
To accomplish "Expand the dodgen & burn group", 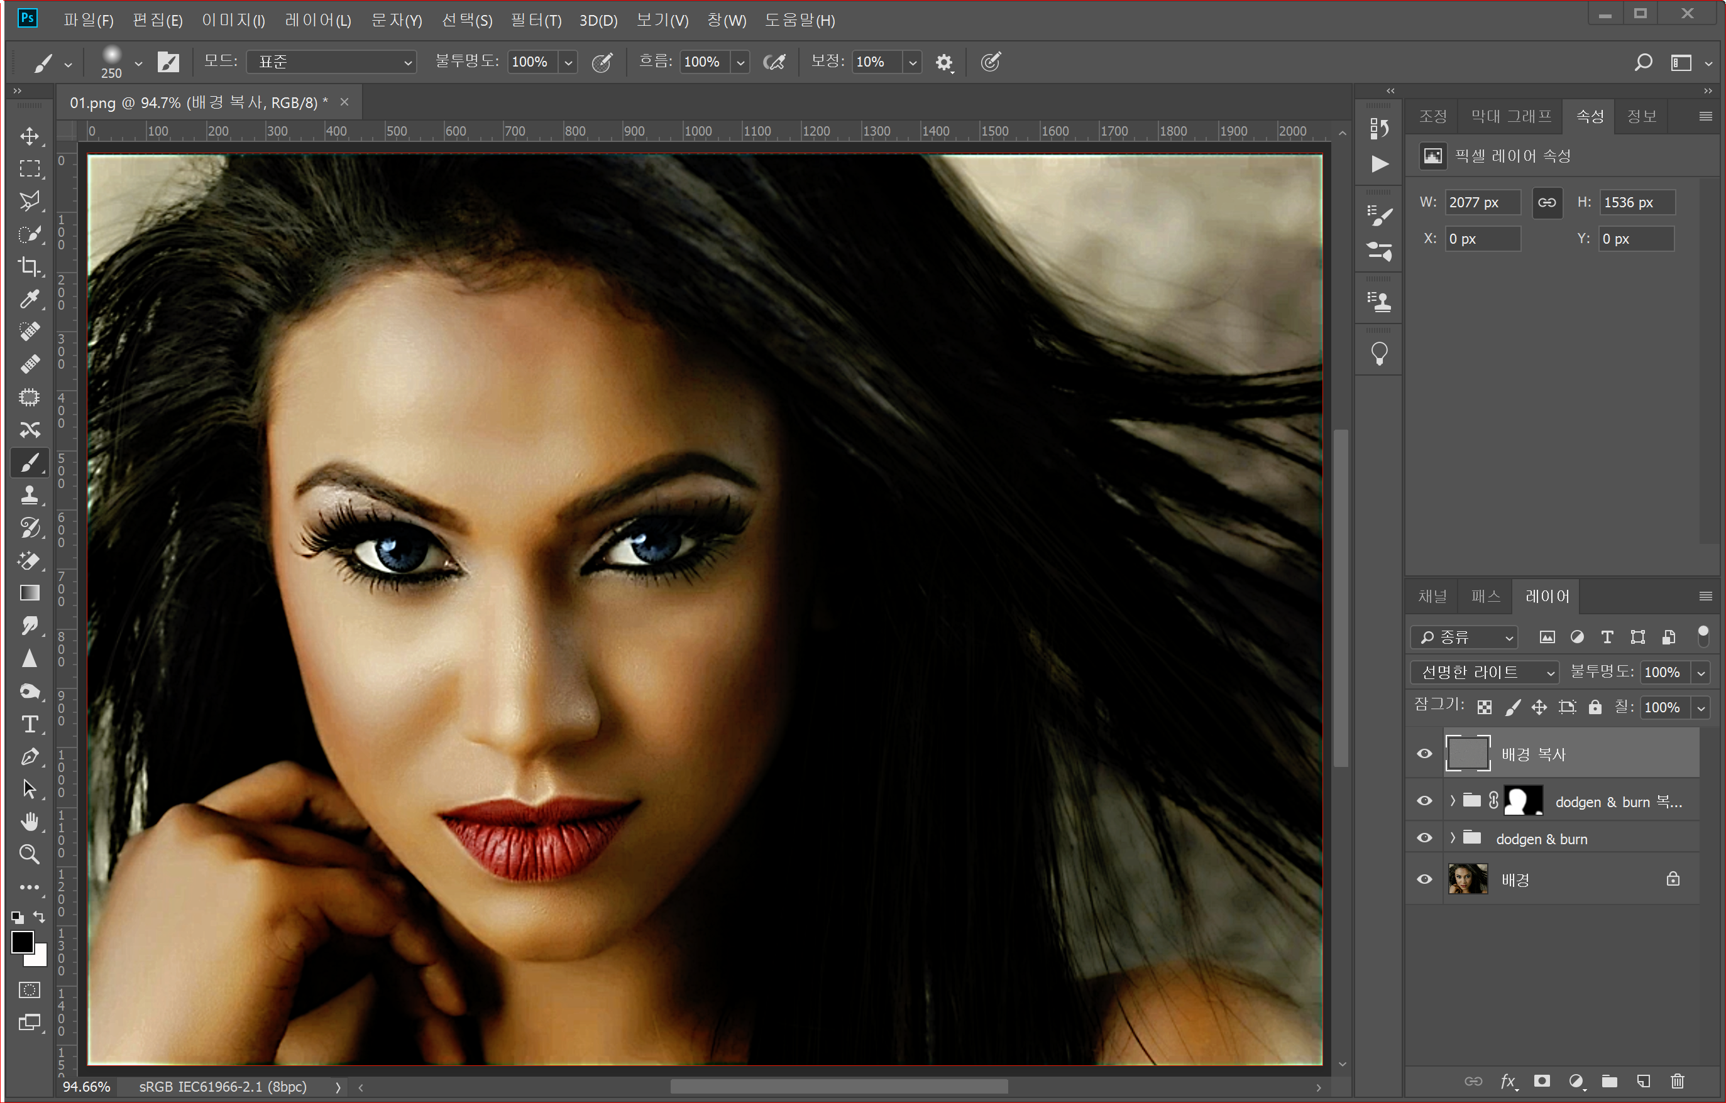I will (1452, 838).
